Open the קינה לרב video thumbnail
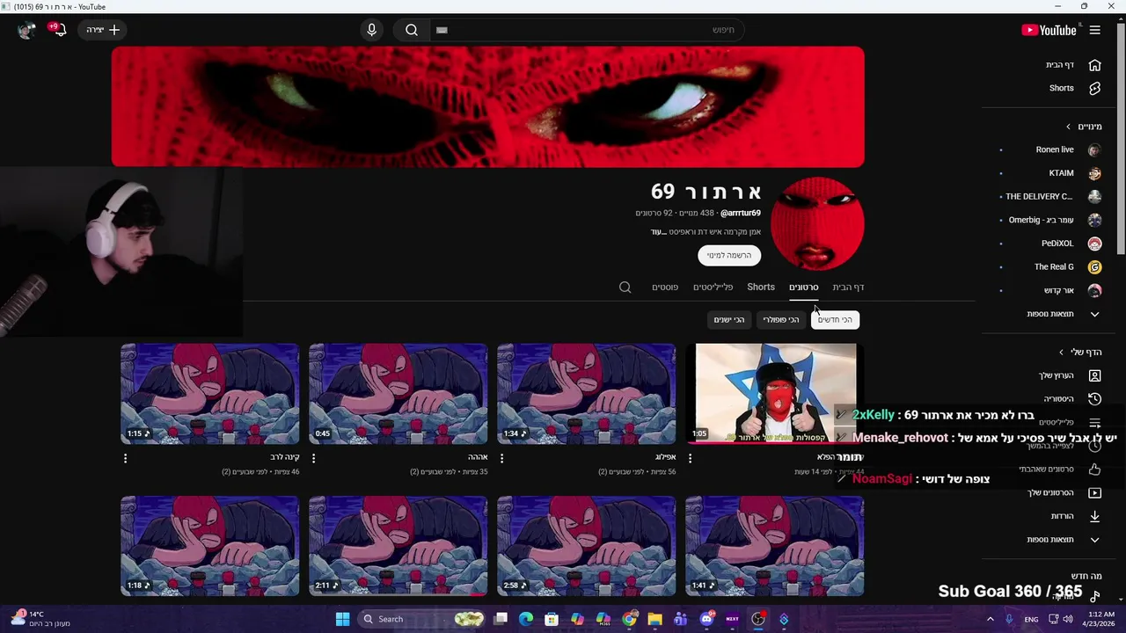The width and height of the screenshot is (1126, 633). [209, 393]
